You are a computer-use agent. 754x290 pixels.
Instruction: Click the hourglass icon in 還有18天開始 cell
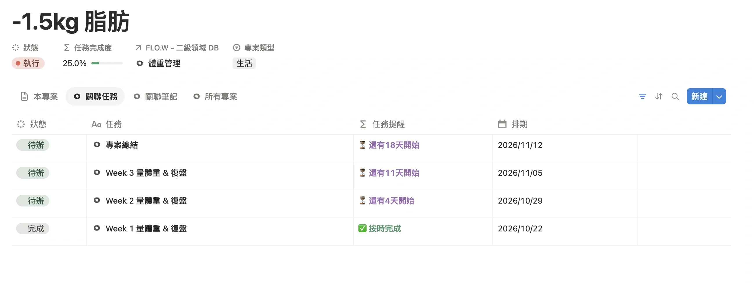point(362,145)
